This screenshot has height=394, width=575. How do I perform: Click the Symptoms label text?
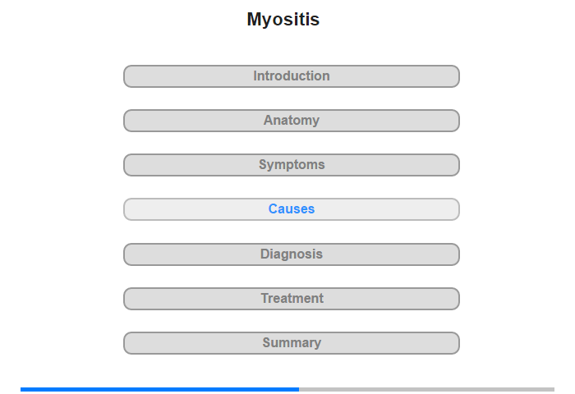pos(292,165)
